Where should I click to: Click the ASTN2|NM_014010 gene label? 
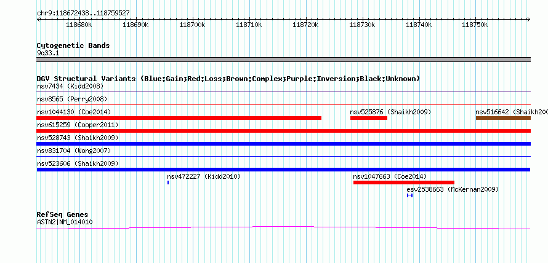[65, 222]
